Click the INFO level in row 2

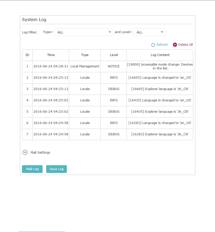(x=114, y=78)
